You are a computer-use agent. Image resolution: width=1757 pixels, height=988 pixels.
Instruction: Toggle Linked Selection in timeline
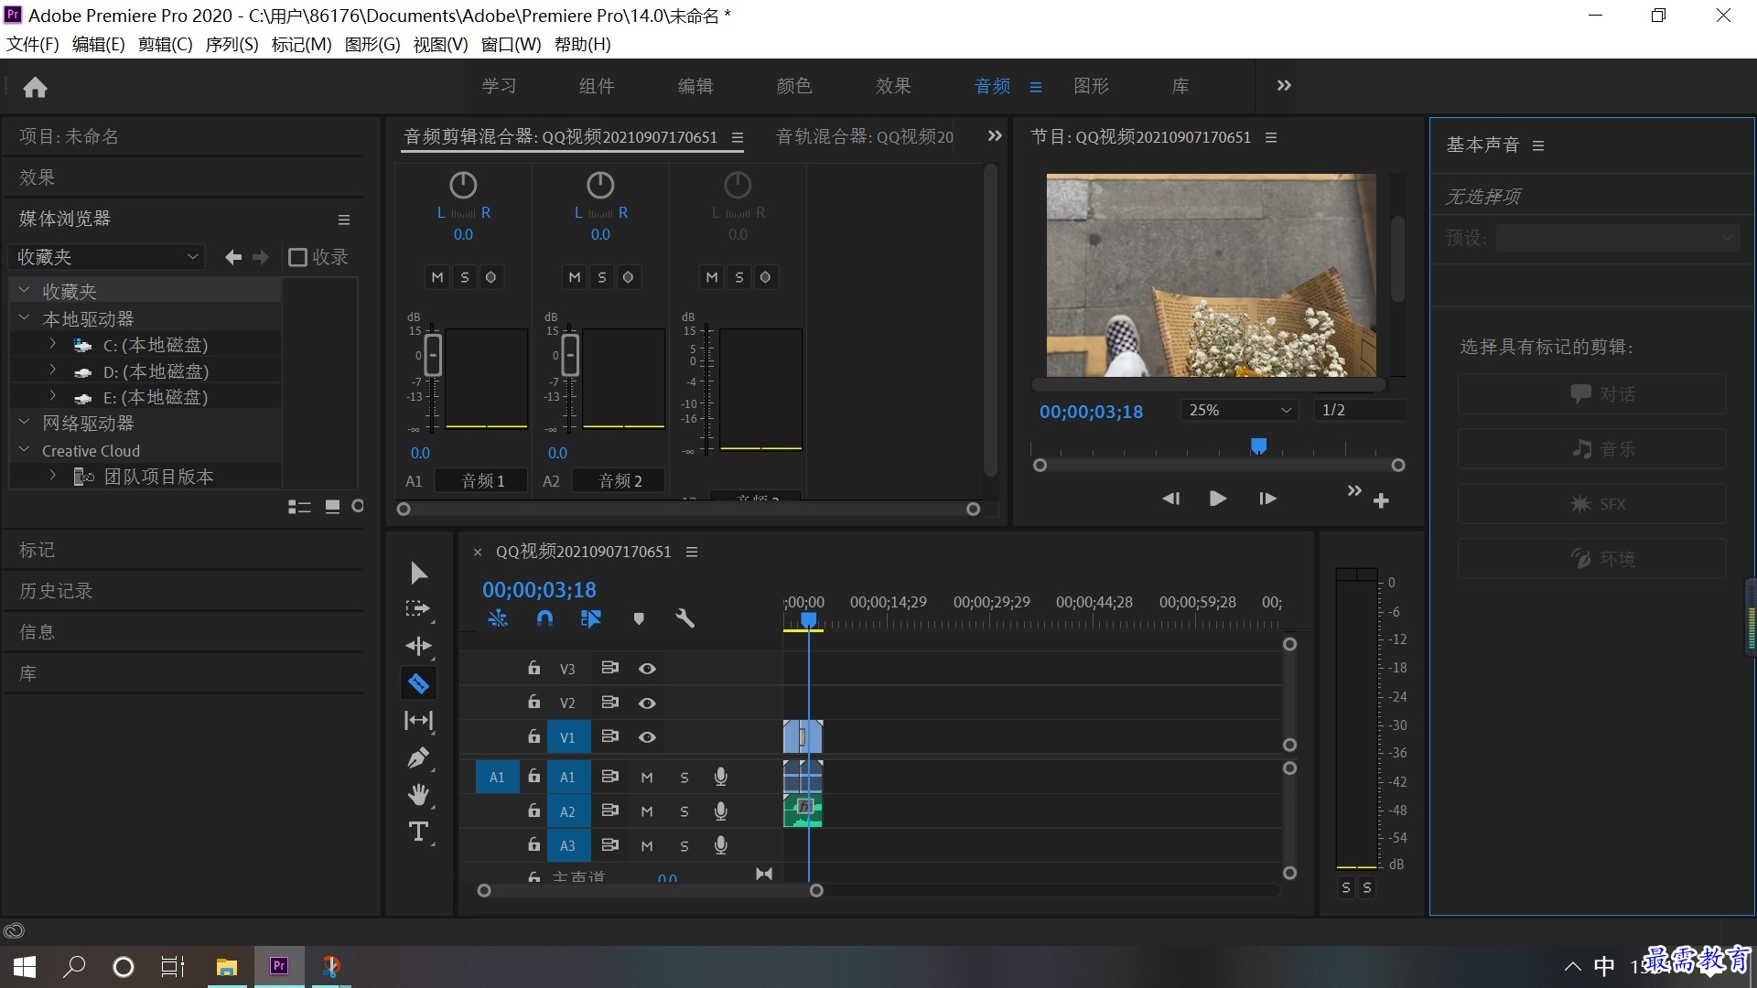pyautogui.click(x=591, y=618)
